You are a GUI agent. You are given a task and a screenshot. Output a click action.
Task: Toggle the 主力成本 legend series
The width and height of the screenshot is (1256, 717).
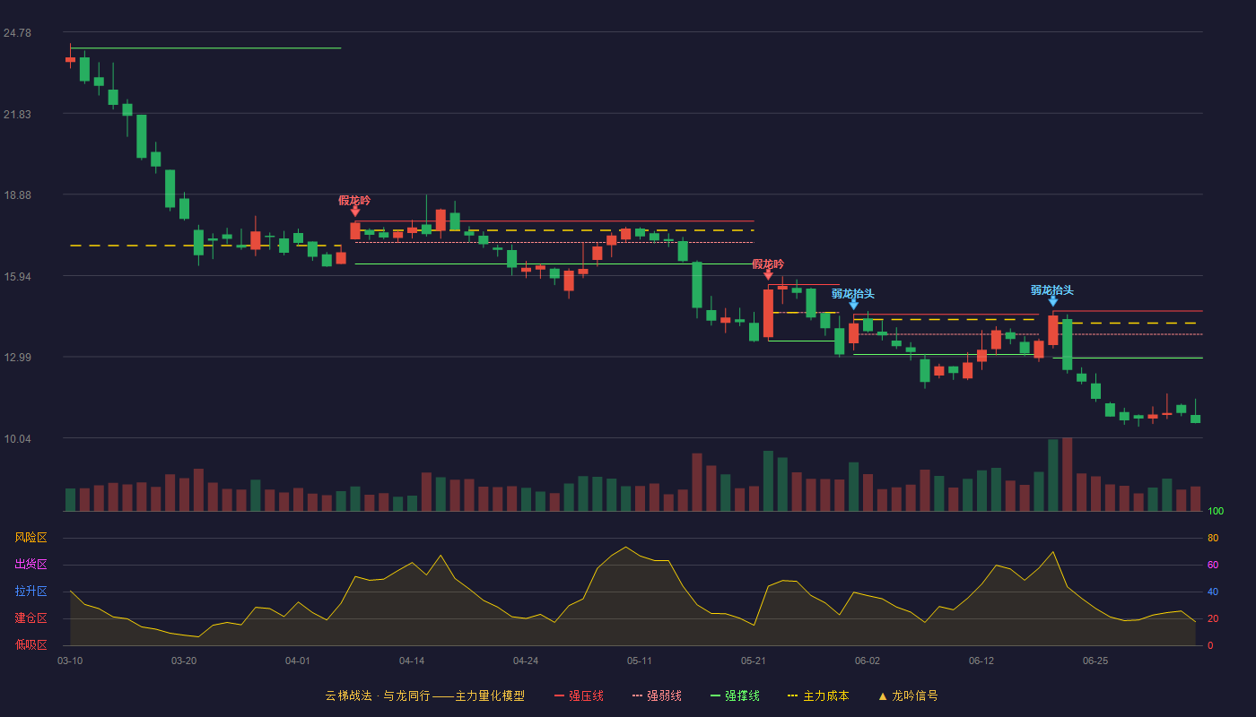point(818,695)
